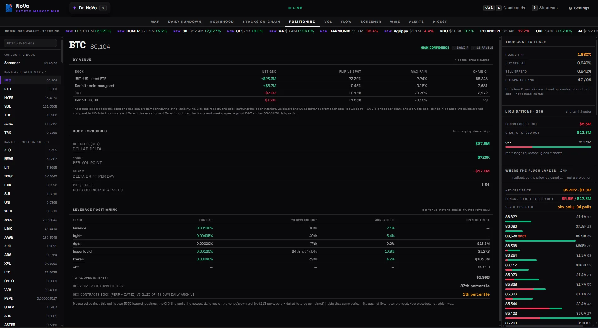
Task: Choose PEPE from the sidebar
Action: point(31,298)
